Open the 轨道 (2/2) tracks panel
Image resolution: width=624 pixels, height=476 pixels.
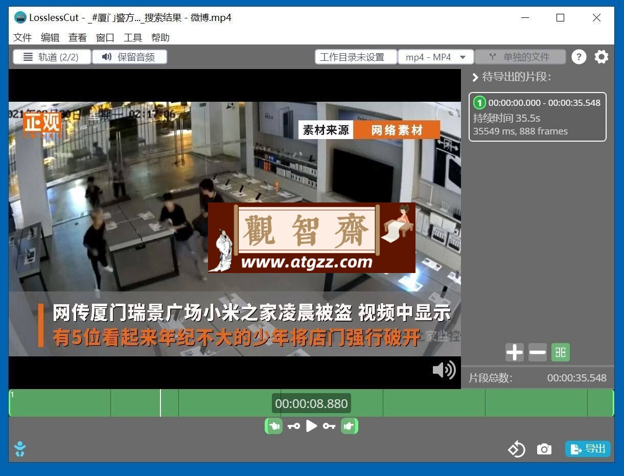click(x=52, y=57)
